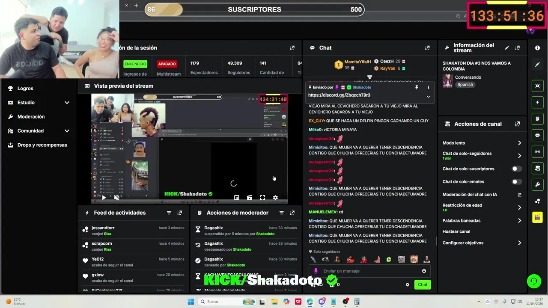Open the discord.gg invite link

click(339, 95)
